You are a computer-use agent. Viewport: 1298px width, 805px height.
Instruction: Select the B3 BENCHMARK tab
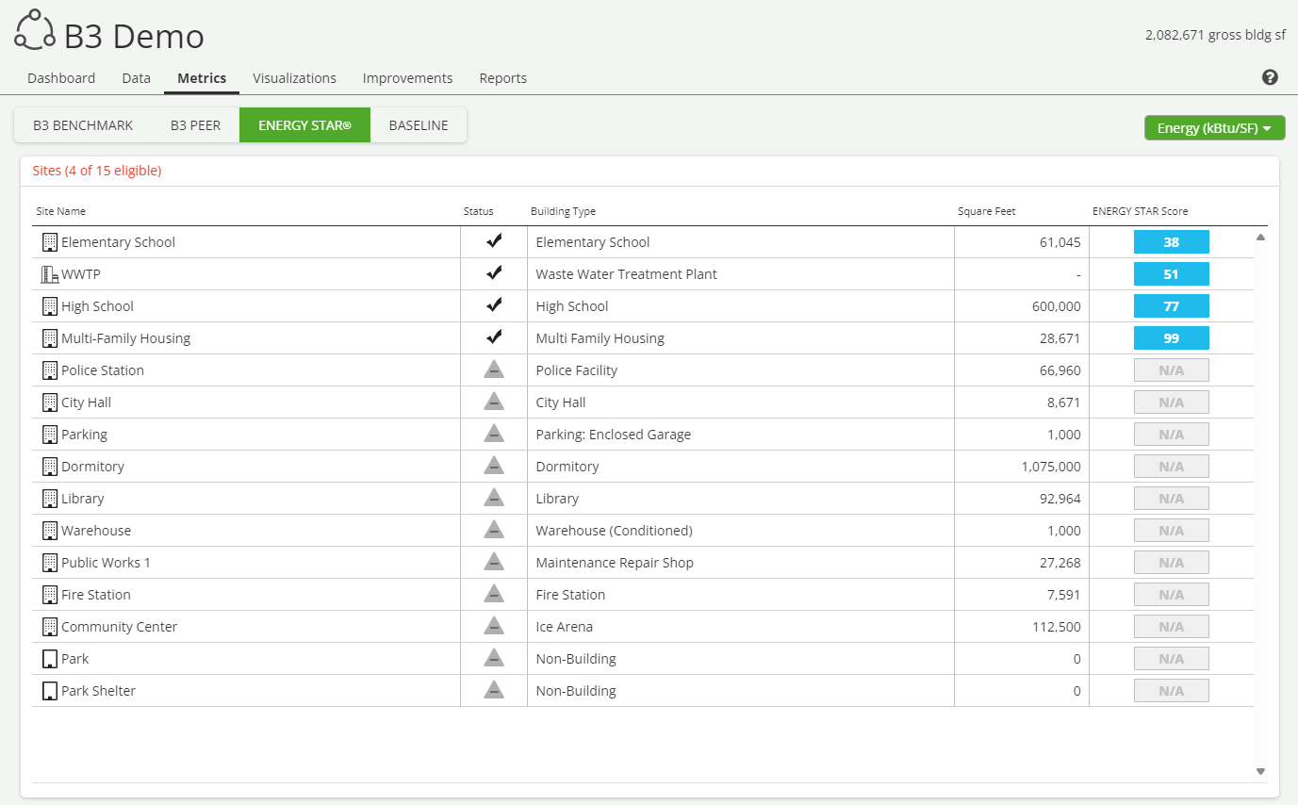click(x=83, y=125)
